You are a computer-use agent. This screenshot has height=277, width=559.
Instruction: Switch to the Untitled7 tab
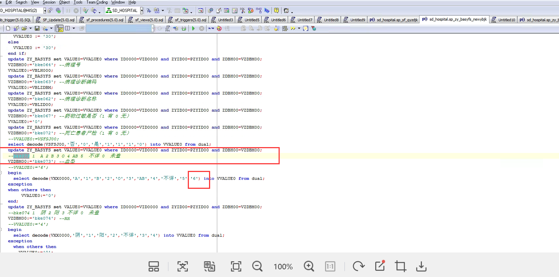click(301, 20)
